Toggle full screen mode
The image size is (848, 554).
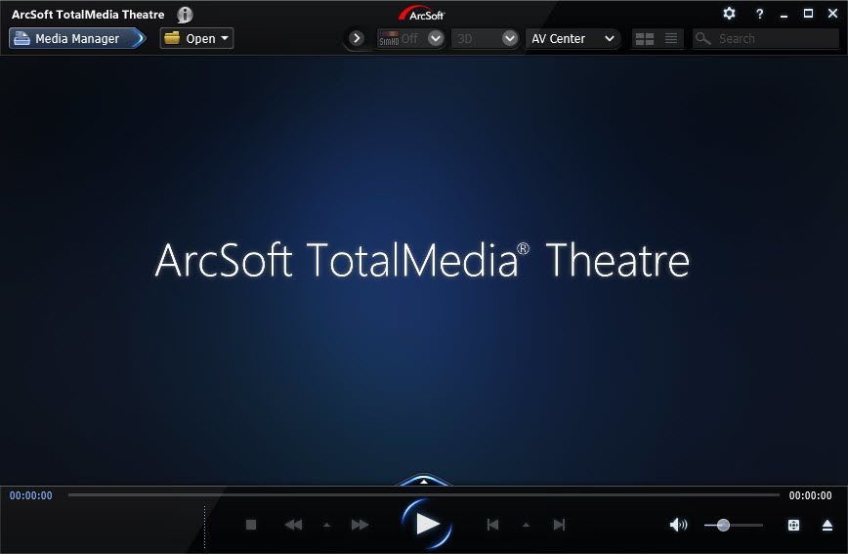[794, 525]
